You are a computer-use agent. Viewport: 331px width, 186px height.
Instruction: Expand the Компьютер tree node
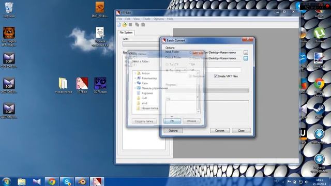point(135,78)
